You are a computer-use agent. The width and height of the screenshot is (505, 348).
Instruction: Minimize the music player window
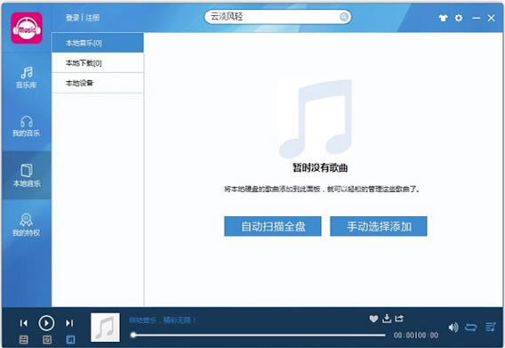(476, 18)
